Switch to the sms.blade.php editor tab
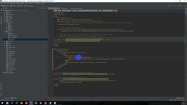 (x=54, y=8)
